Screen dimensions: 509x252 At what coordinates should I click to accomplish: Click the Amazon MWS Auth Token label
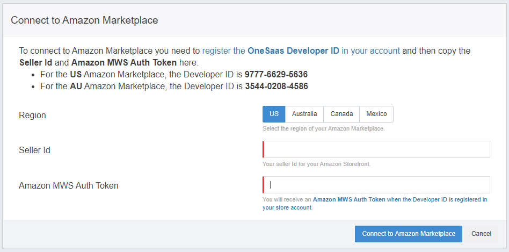pyautogui.click(x=69, y=185)
